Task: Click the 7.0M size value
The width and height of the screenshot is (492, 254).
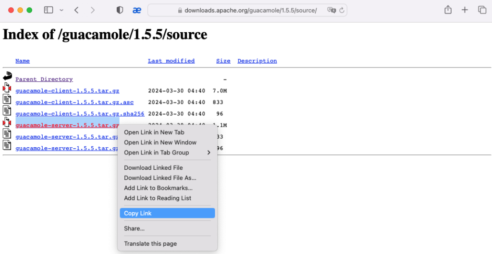Action: click(220, 91)
